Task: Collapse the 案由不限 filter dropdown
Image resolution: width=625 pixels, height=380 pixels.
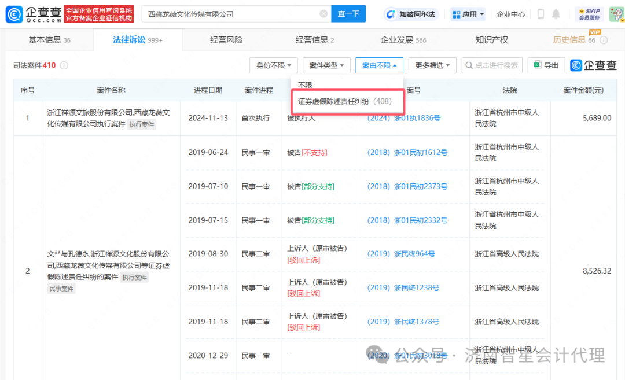Action: tap(379, 65)
